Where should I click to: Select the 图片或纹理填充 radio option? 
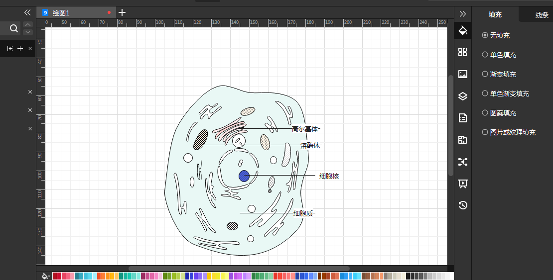[x=509, y=132]
